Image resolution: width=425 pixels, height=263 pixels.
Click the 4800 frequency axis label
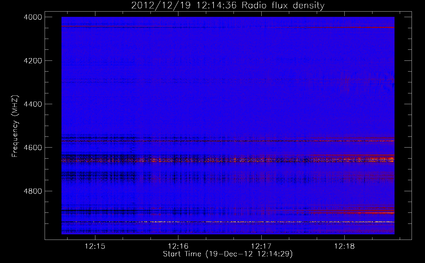click(x=33, y=191)
